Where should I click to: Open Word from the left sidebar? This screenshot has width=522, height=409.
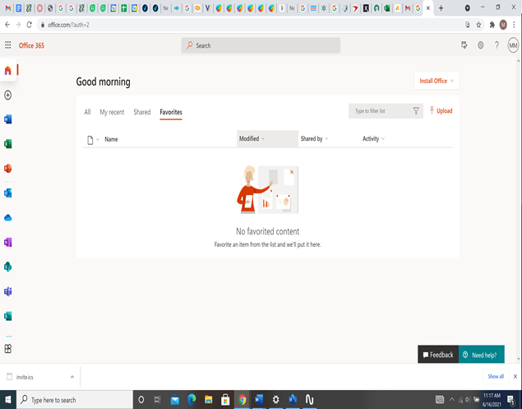tap(8, 119)
